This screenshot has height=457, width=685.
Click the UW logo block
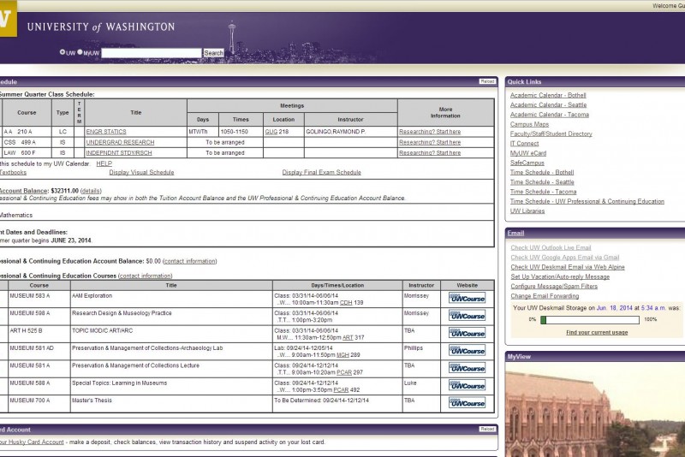pyautogui.click(x=8, y=18)
